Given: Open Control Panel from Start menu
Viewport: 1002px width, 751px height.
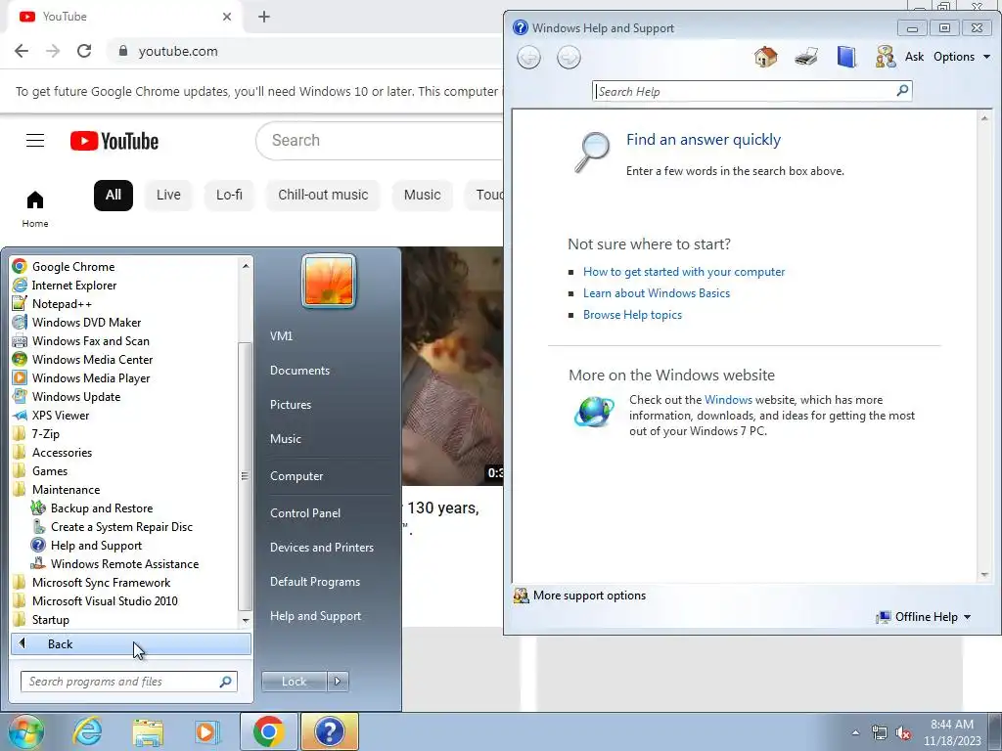Looking at the screenshot, I should coord(305,512).
